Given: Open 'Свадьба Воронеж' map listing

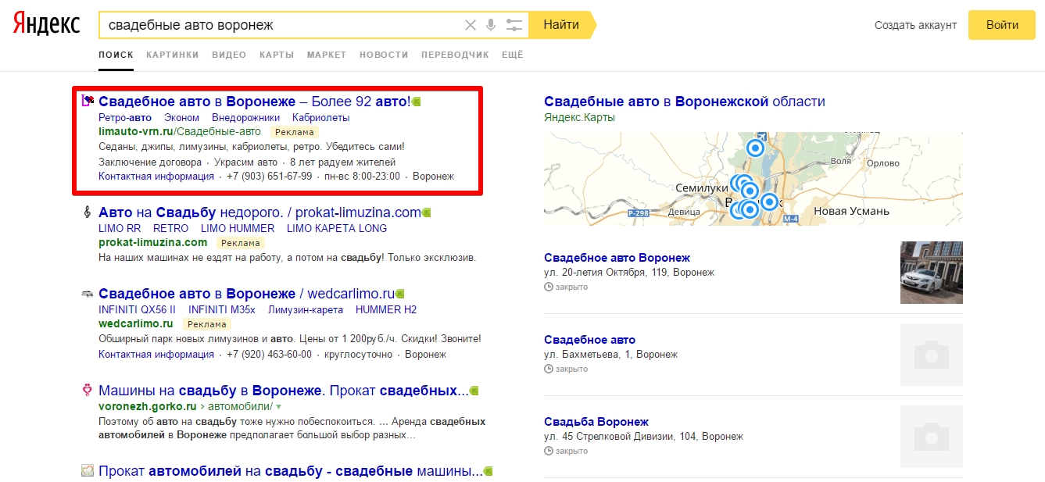Looking at the screenshot, I should (596, 422).
